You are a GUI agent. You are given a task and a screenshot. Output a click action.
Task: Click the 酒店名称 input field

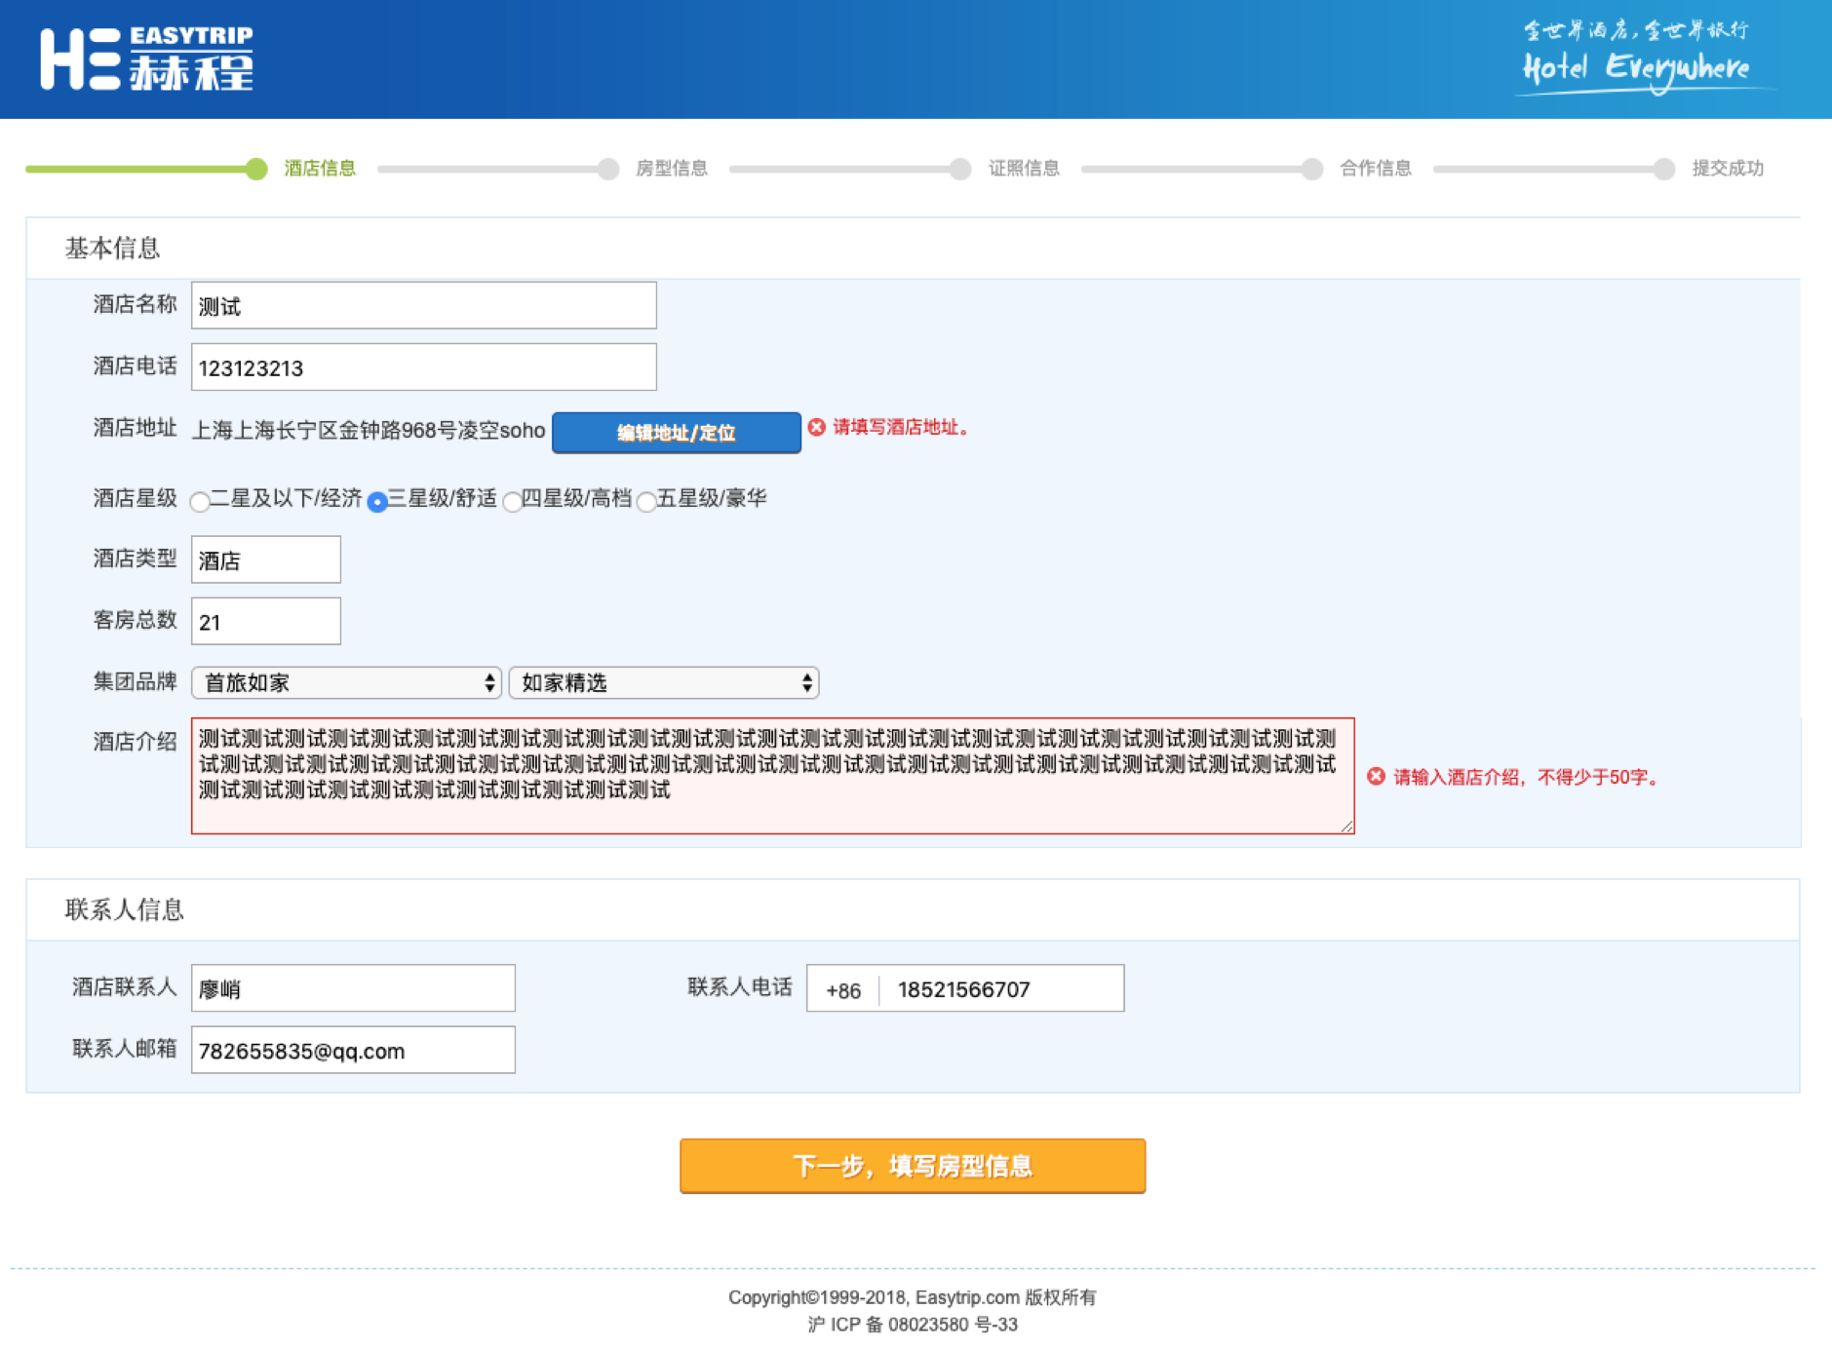[424, 305]
